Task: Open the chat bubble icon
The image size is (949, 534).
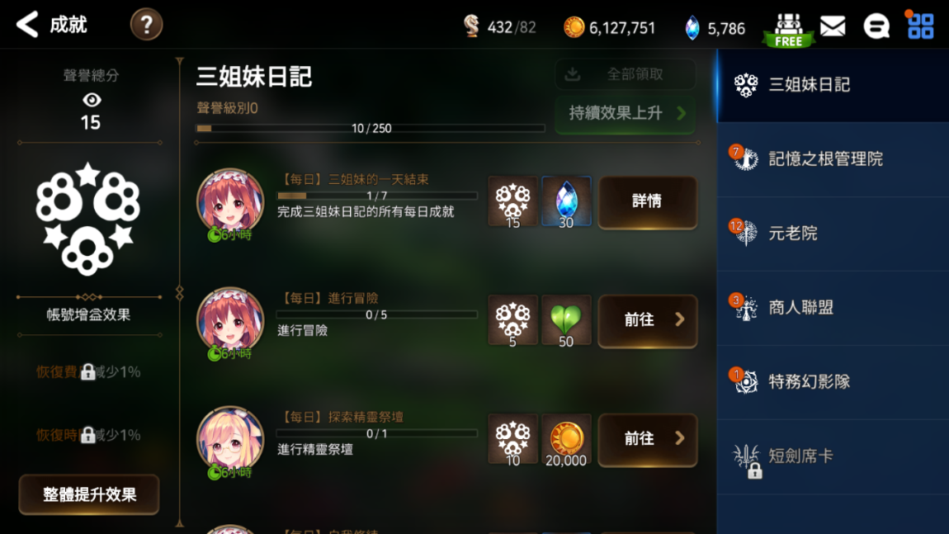Action: tap(876, 26)
